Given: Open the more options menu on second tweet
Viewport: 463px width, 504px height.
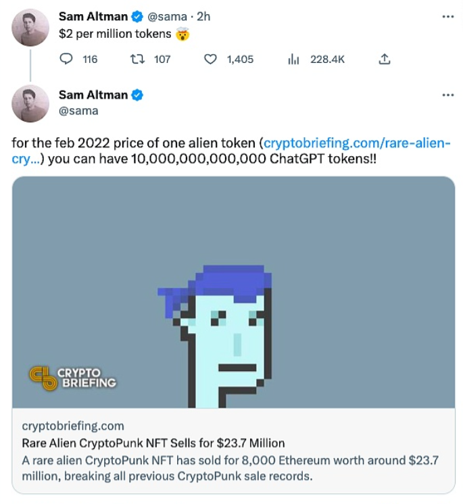Looking at the screenshot, I should point(447,95).
